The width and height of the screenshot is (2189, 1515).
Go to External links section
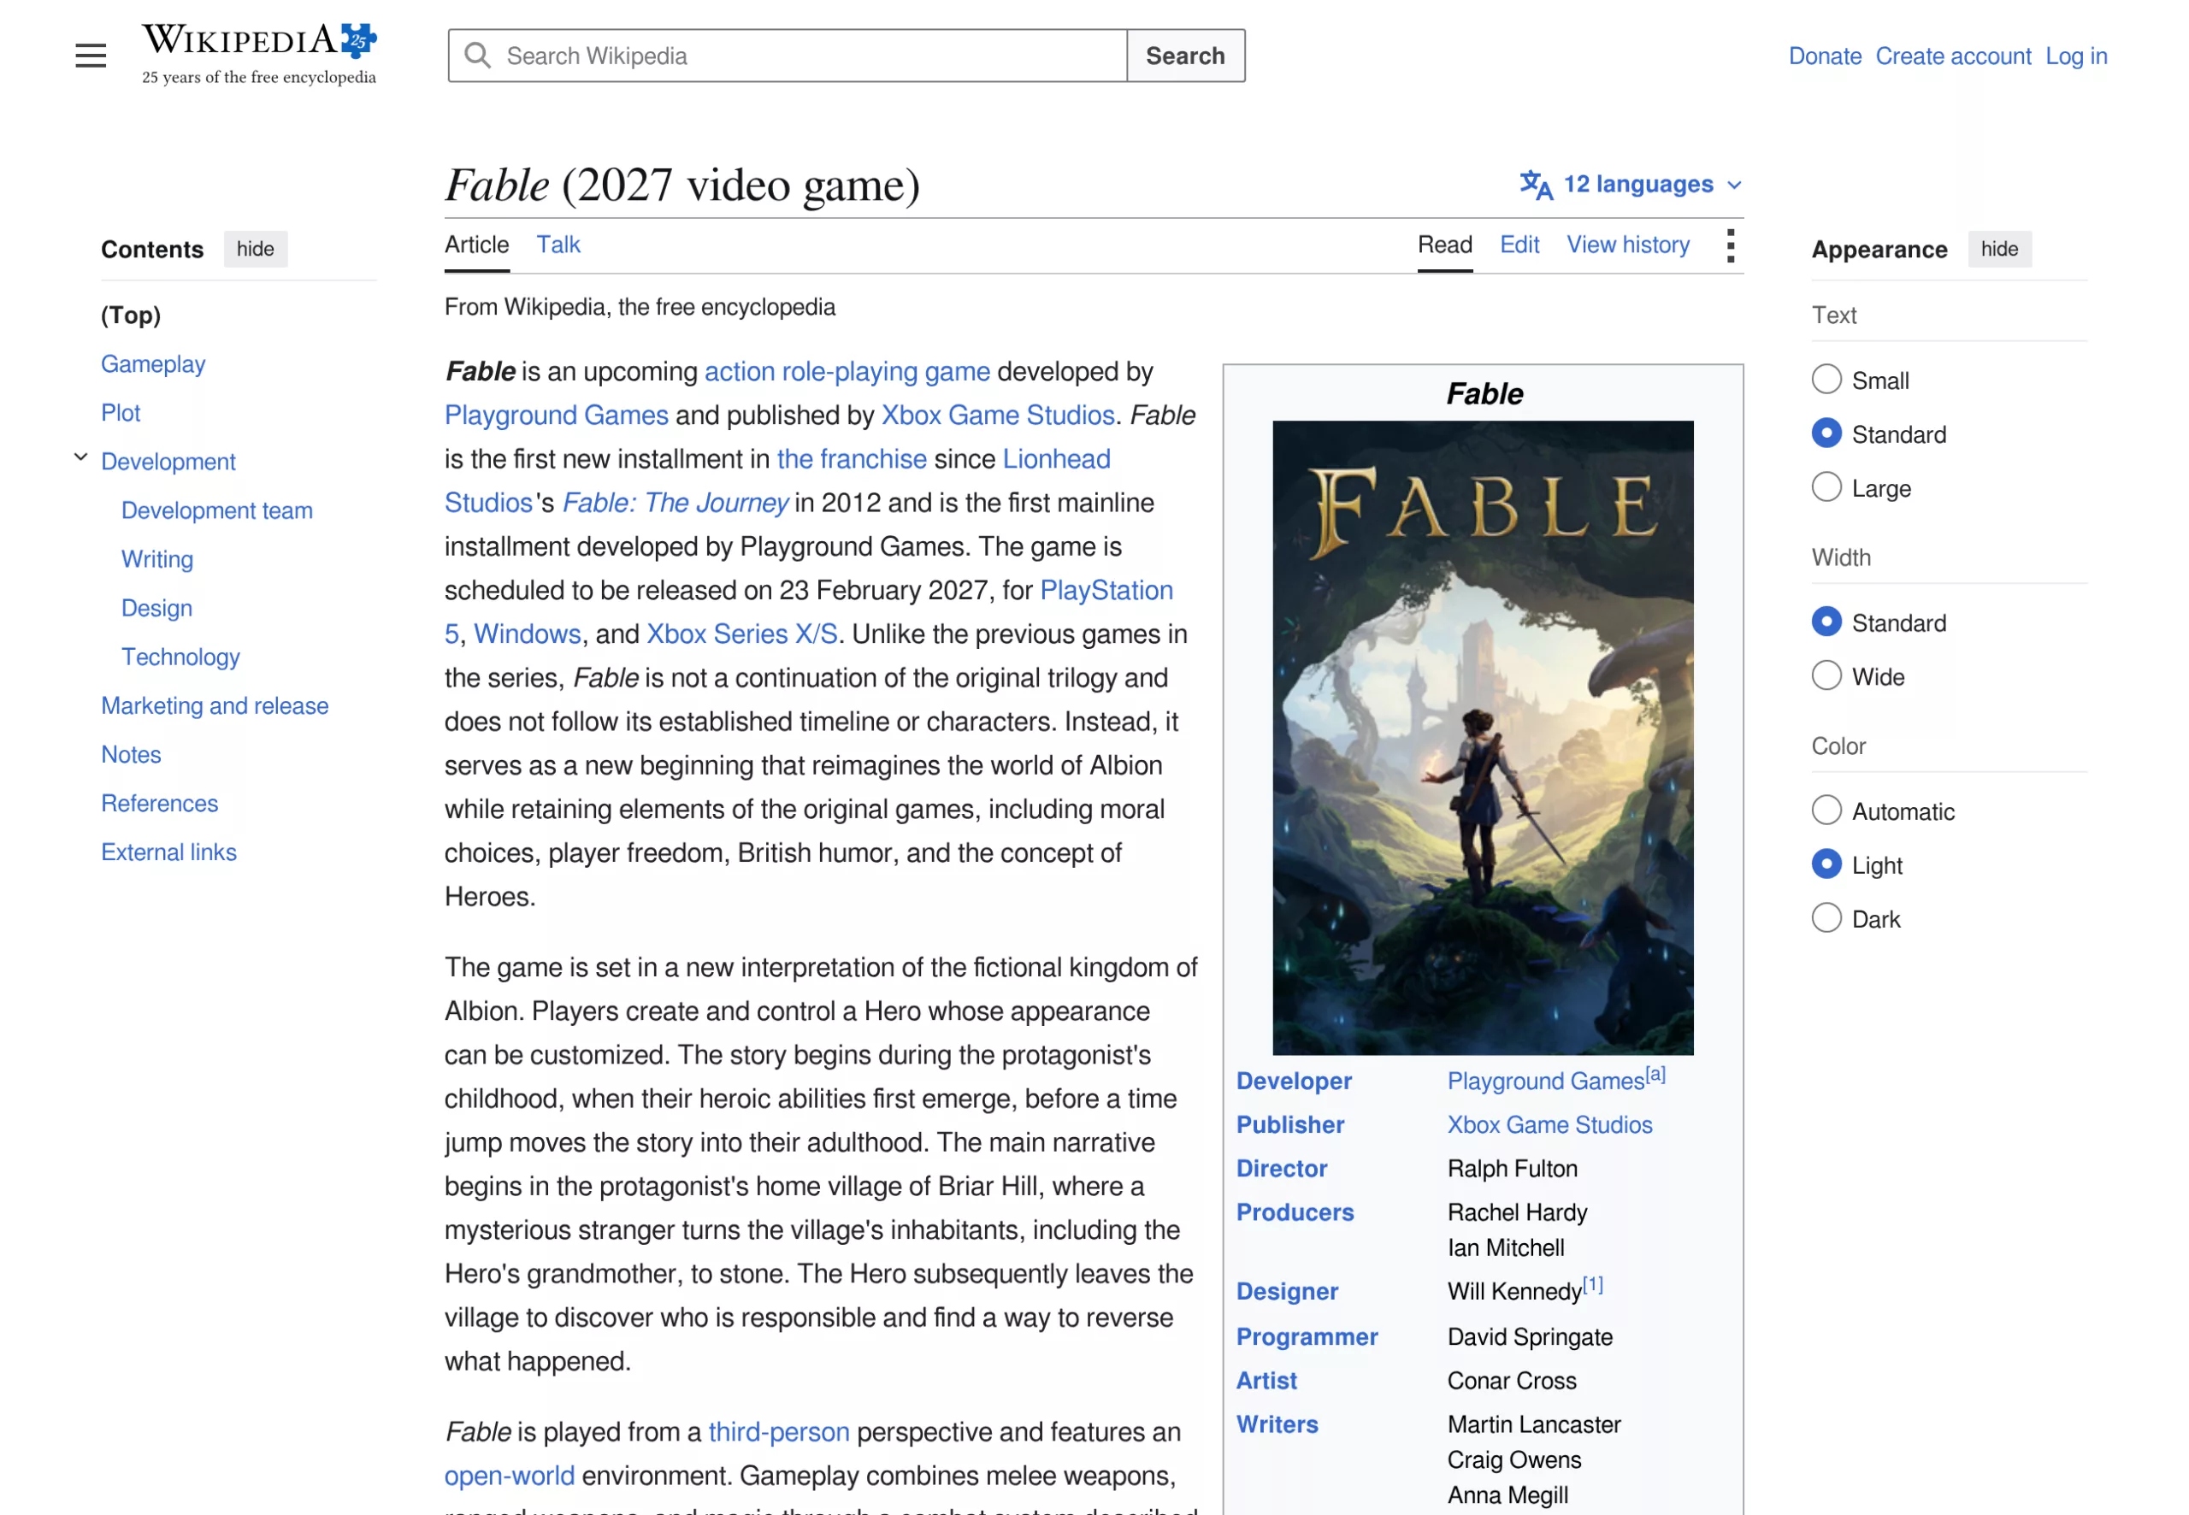coord(168,852)
